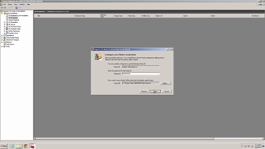
Task: Expand the Tools node
Action: [2, 46]
